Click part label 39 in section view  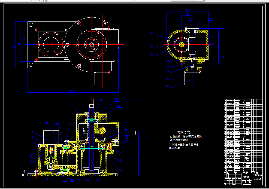[x=152, y=33]
